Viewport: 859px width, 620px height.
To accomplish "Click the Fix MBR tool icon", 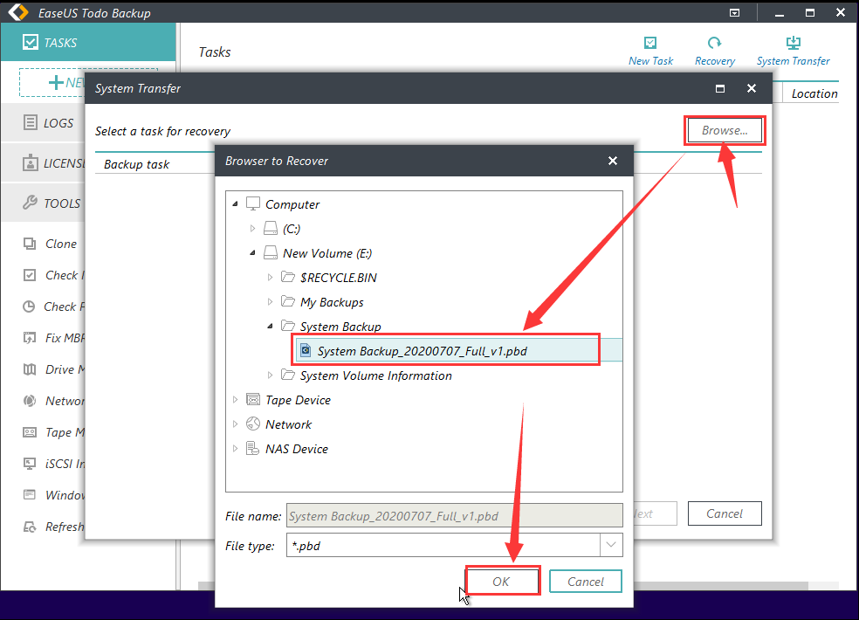I will [x=30, y=338].
